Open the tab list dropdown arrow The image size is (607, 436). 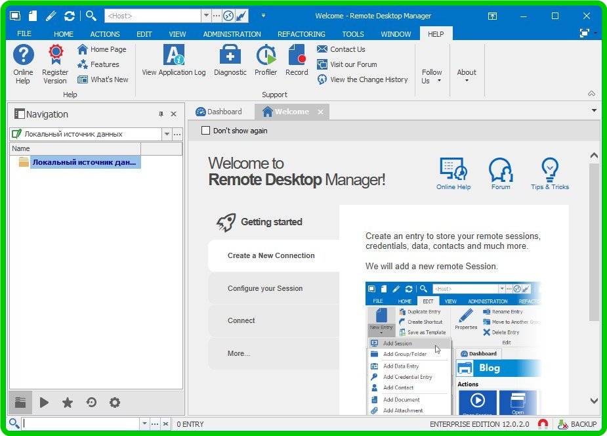click(595, 111)
